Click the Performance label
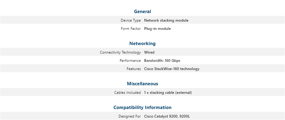285x120 pixels. (x=130, y=61)
